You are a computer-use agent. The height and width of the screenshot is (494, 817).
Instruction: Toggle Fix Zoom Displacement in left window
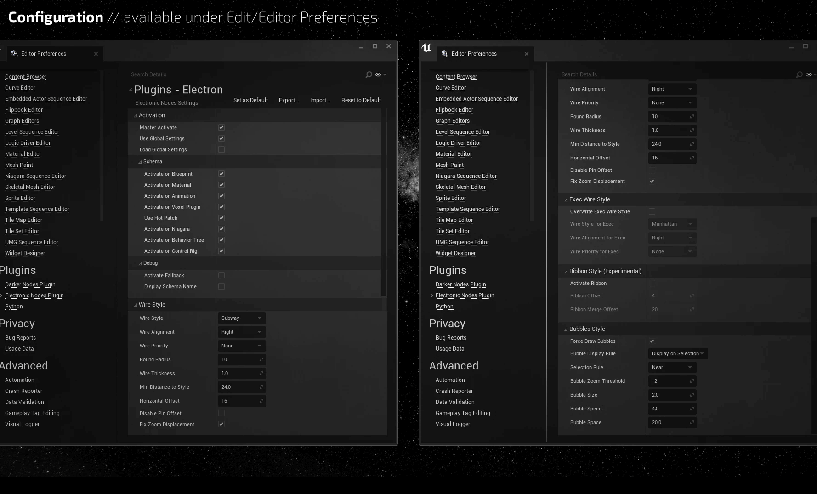tap(221, 424)
